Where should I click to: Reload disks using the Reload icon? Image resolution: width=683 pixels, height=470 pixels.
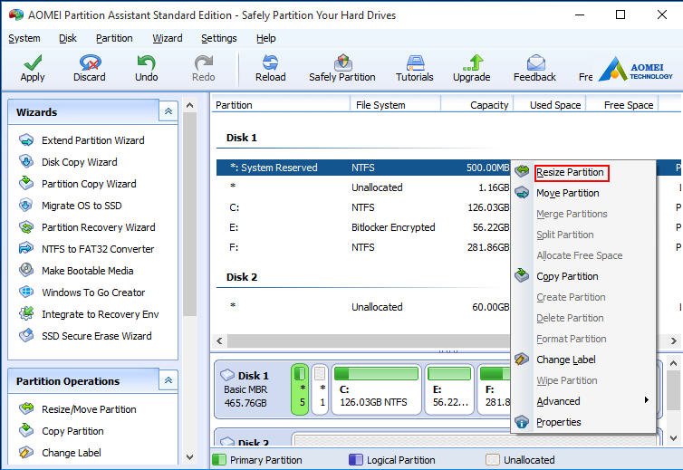pyautogui.click(x=270, y=62)
